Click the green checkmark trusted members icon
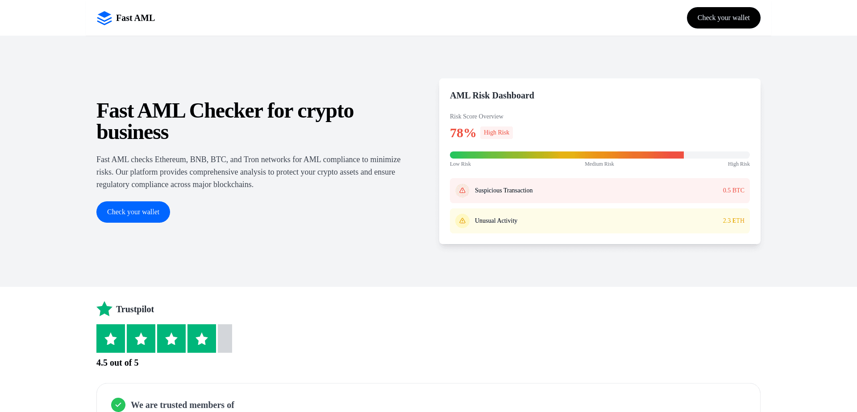857x412 pixels. coord(118,405)
